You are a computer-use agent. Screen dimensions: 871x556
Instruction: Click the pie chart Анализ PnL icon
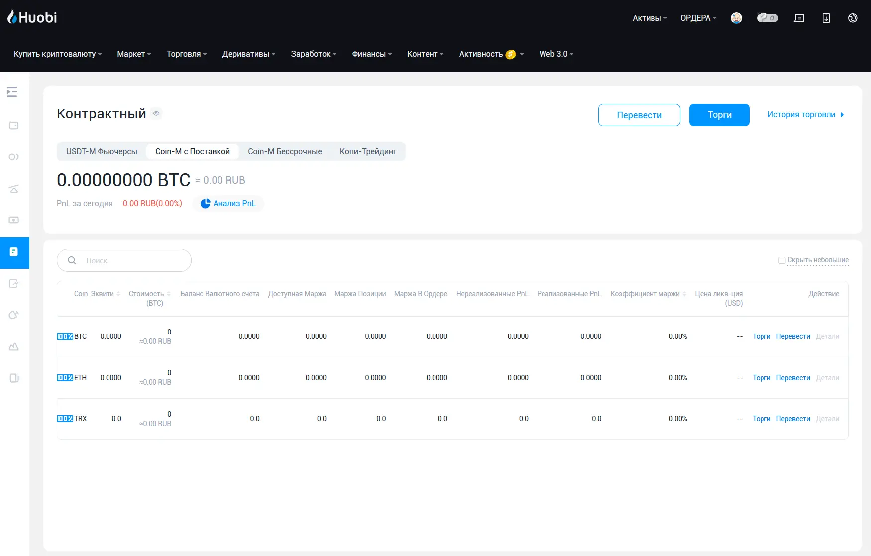pyautogui.click(x=205, y=203)
